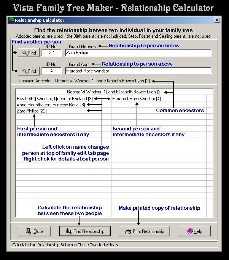Click the Find button for Zara Phillips
Screen dimensions: 229x260
point(29,53)
